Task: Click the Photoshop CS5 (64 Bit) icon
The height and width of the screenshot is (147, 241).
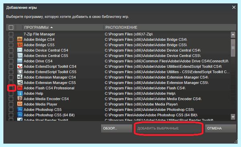Action: pos(20,115)
